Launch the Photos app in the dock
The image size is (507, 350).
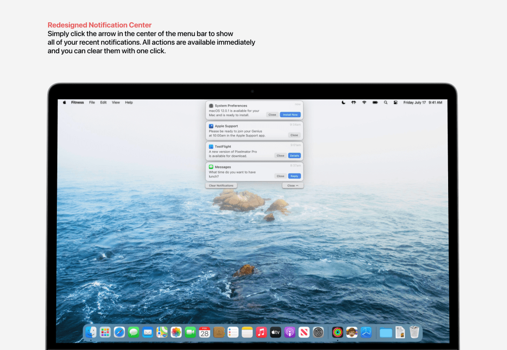click(x=176, y=332)
